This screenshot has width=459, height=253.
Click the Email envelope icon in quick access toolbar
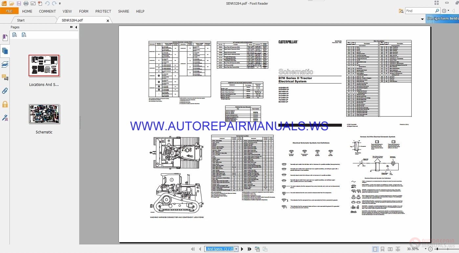pyautogui.click(x=33, y=4)
